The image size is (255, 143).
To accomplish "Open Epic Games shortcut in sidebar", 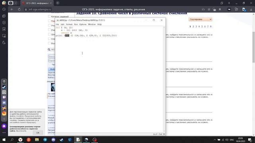I will (x=4, y=81).
